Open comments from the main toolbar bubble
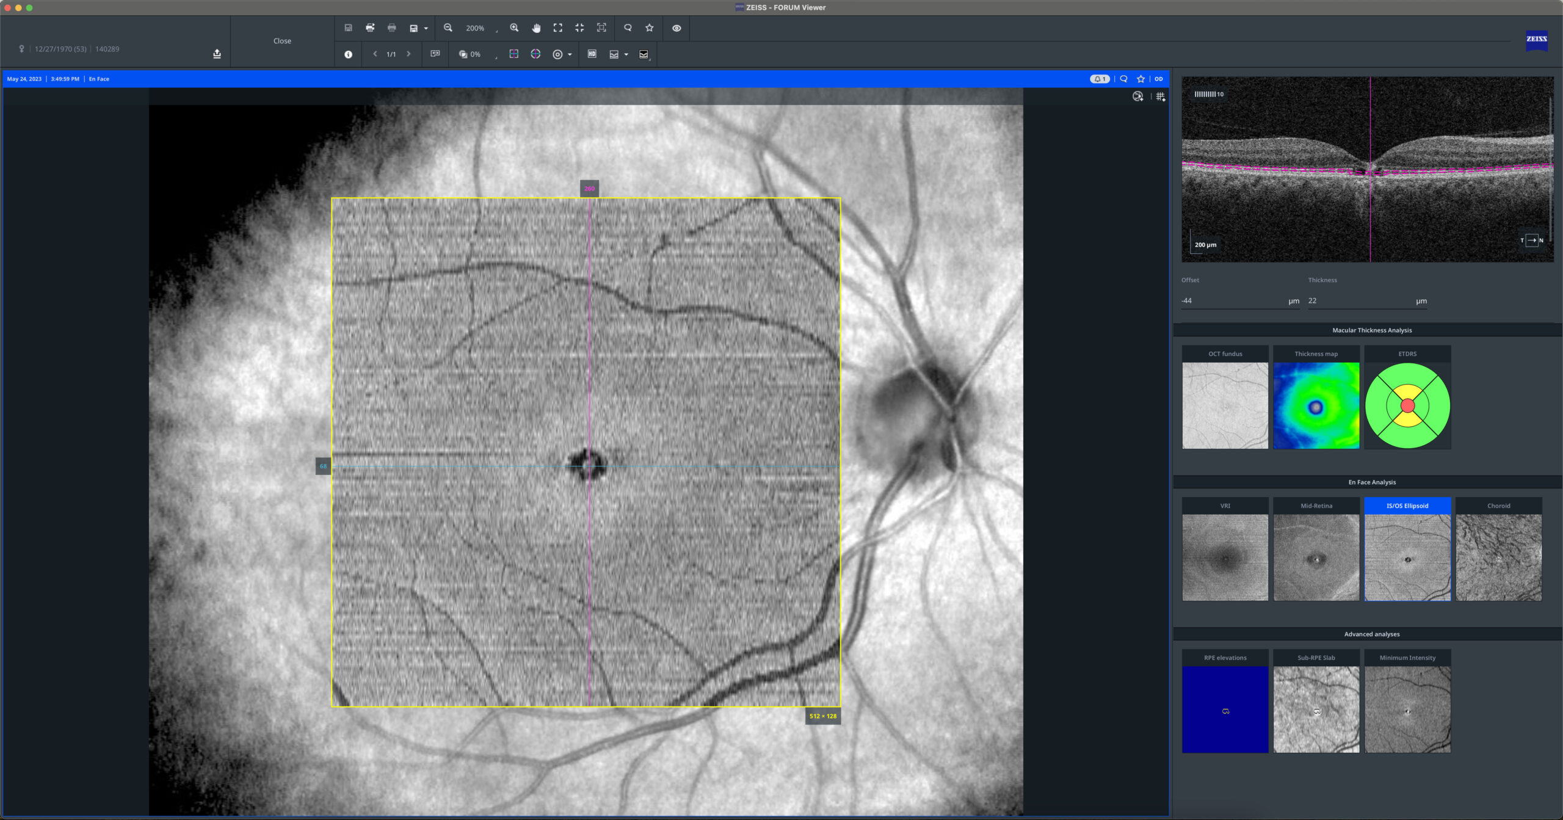This screenshot has width=1563, height=820. pyautogui.click(x=628, y=28)
